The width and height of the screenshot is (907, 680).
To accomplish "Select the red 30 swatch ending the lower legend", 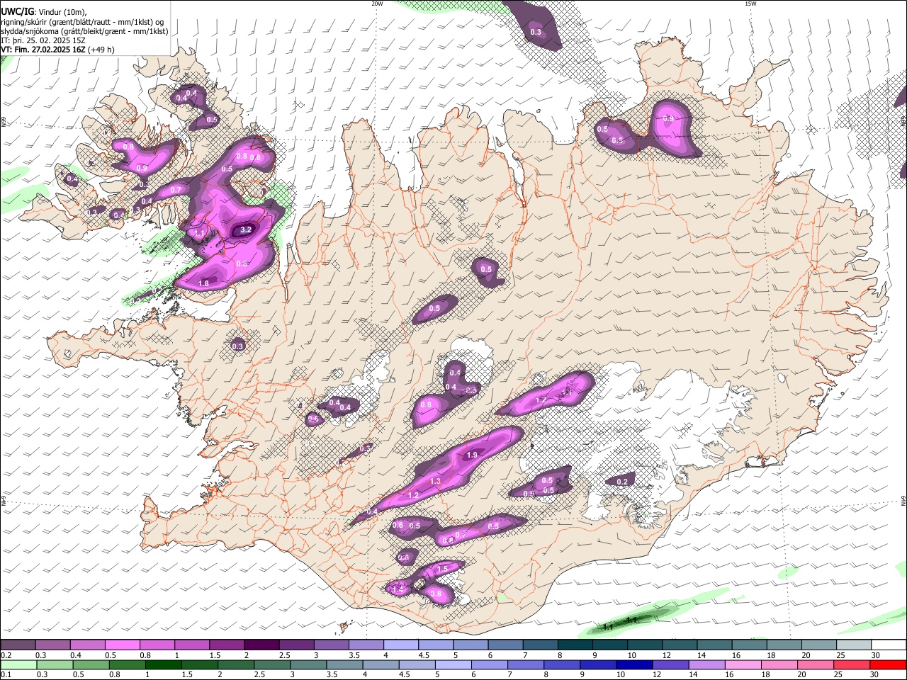I will click(889, 664).
